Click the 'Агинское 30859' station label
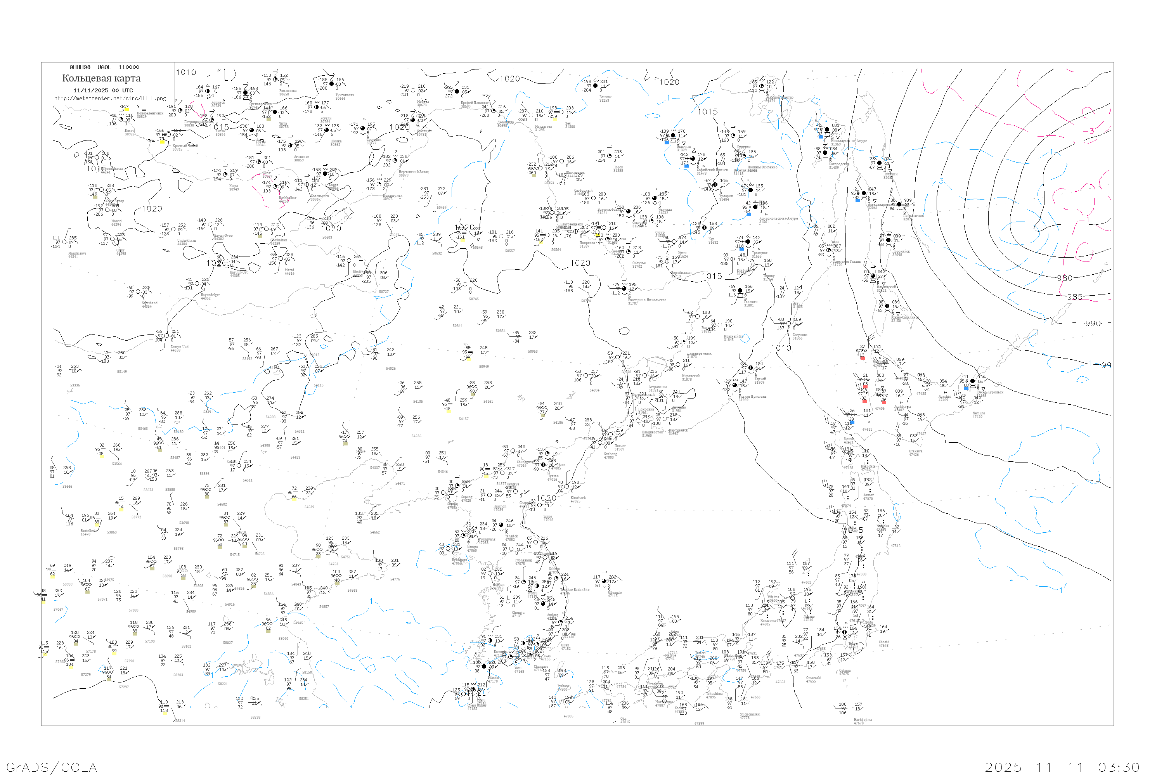 point(301,158)
